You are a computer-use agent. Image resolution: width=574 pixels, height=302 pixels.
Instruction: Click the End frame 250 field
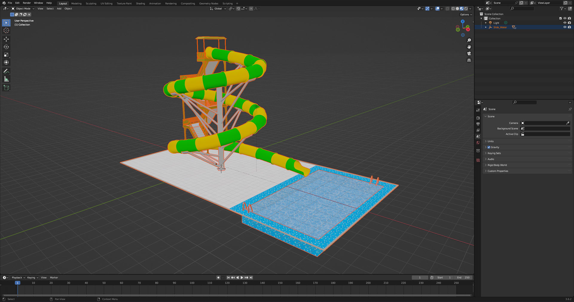pyautogui.click(x=463, y=277)
